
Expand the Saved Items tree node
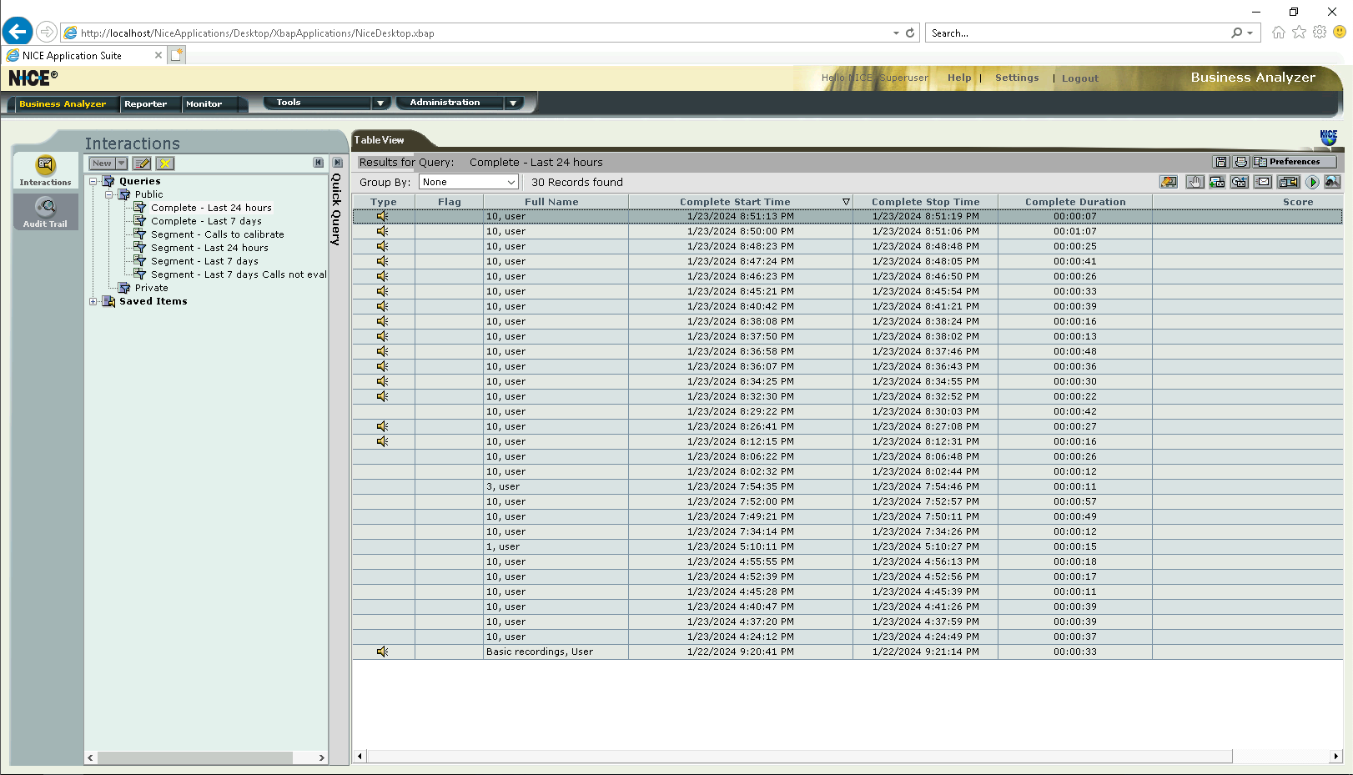coord(93,301)
